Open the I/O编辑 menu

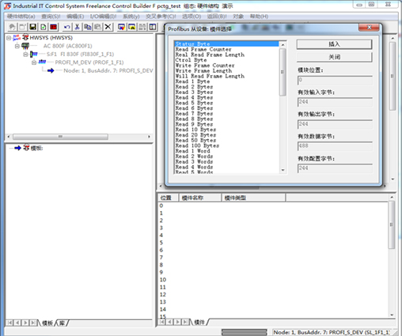103,17
